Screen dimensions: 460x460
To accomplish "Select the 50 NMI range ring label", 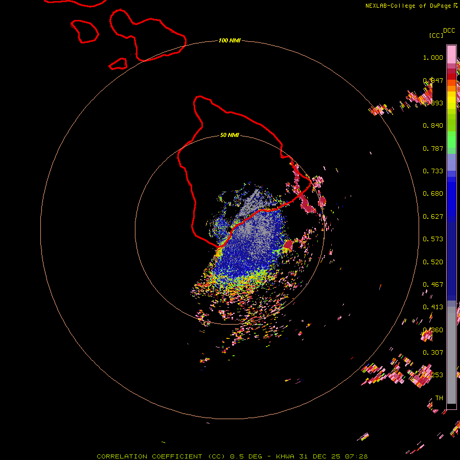I will tap(229, 135).
